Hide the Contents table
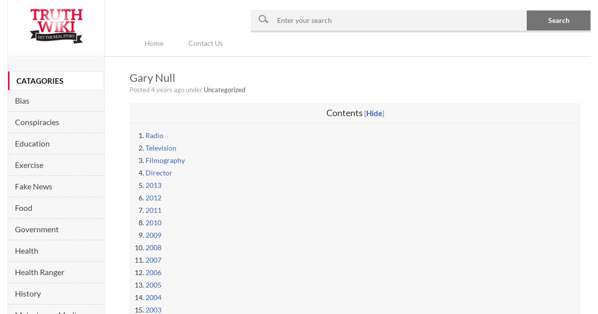 click(x=374, y=113)
